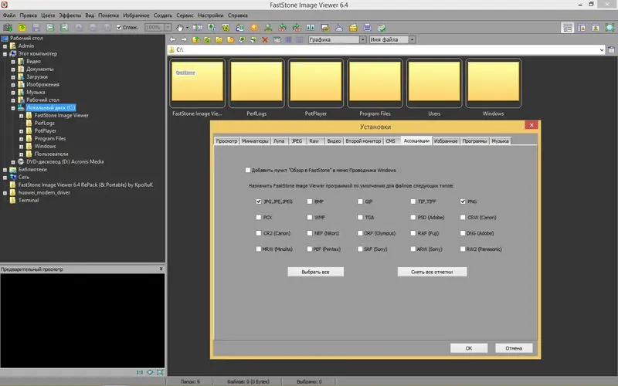Click the camera acquire-images toolbar icon
This screenshot has height=386, width=618.
[8, 28]
